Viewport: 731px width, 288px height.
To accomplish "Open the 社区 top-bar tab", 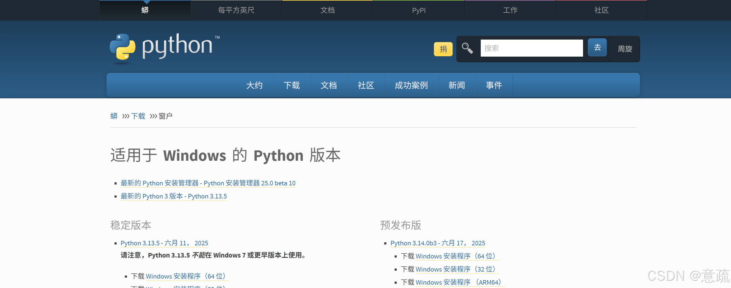I will pos(602,10).
